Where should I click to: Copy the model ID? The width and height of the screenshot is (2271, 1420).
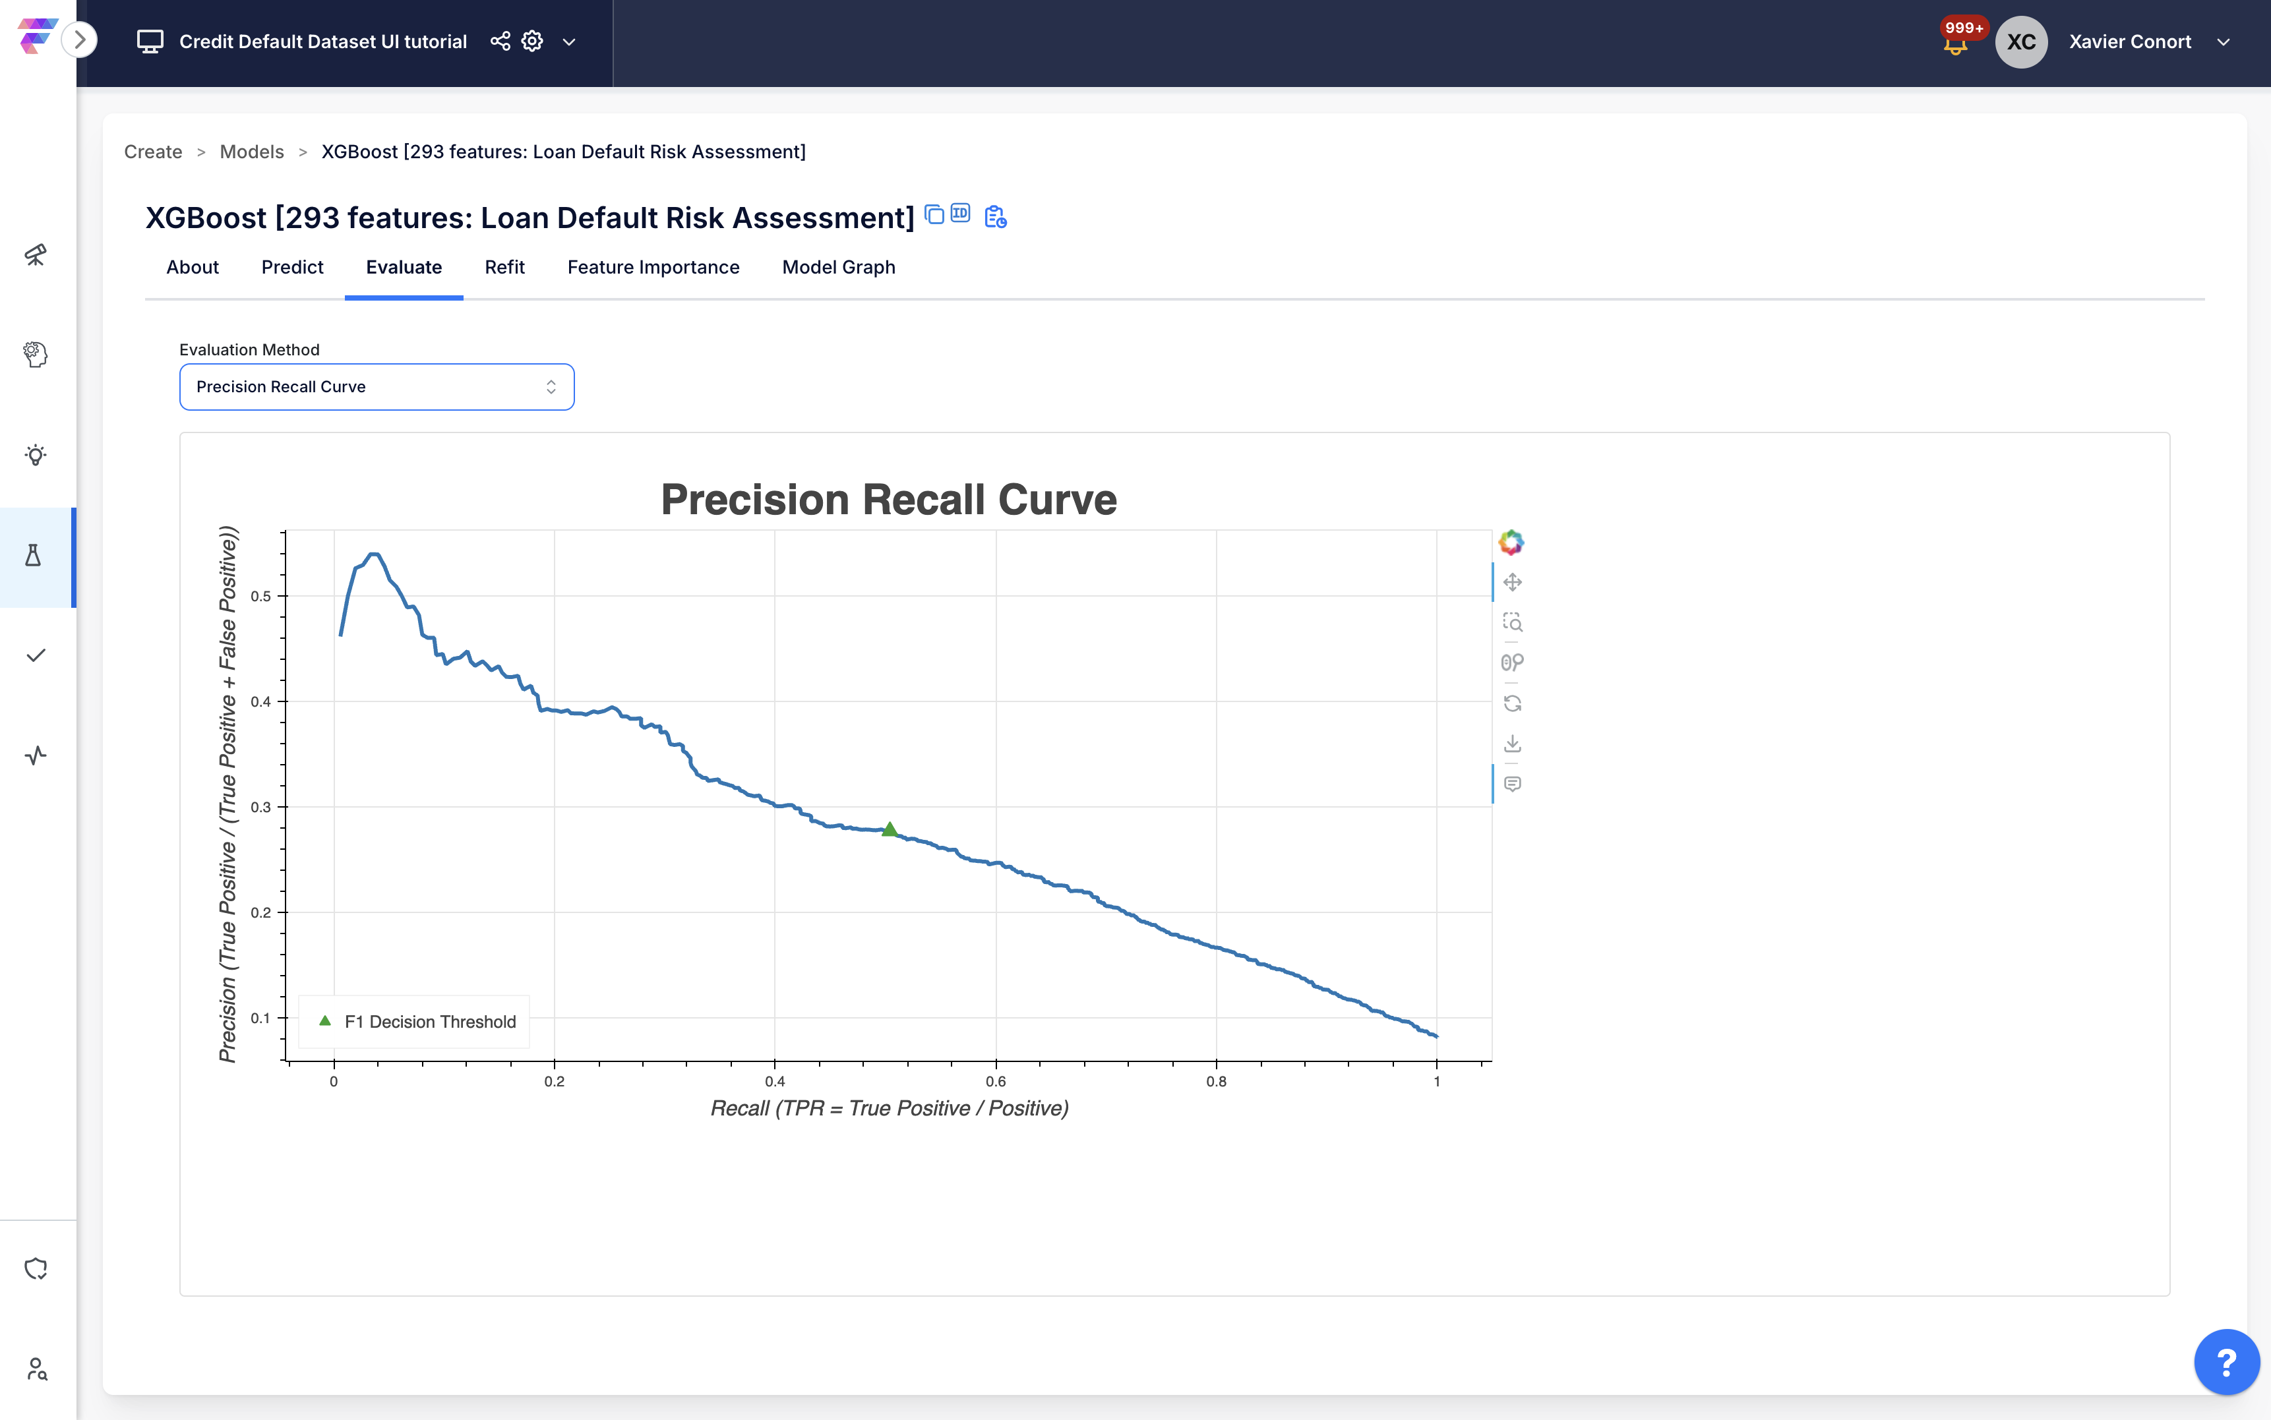click(960, 213)
